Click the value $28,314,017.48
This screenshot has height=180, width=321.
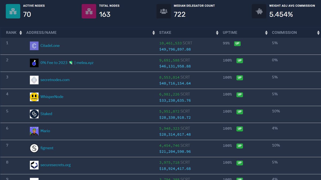click(175, 135)
